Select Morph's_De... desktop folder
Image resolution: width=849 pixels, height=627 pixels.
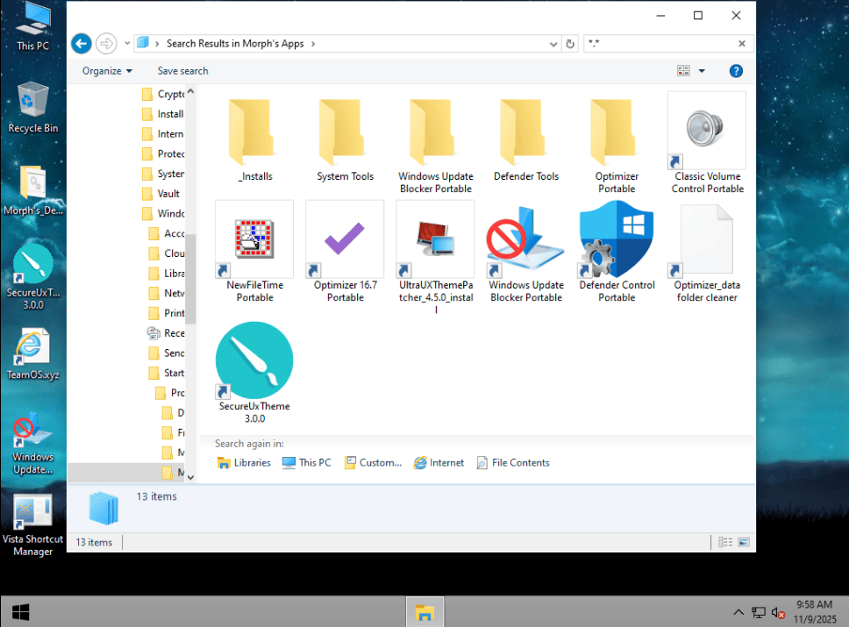(33, 190)
